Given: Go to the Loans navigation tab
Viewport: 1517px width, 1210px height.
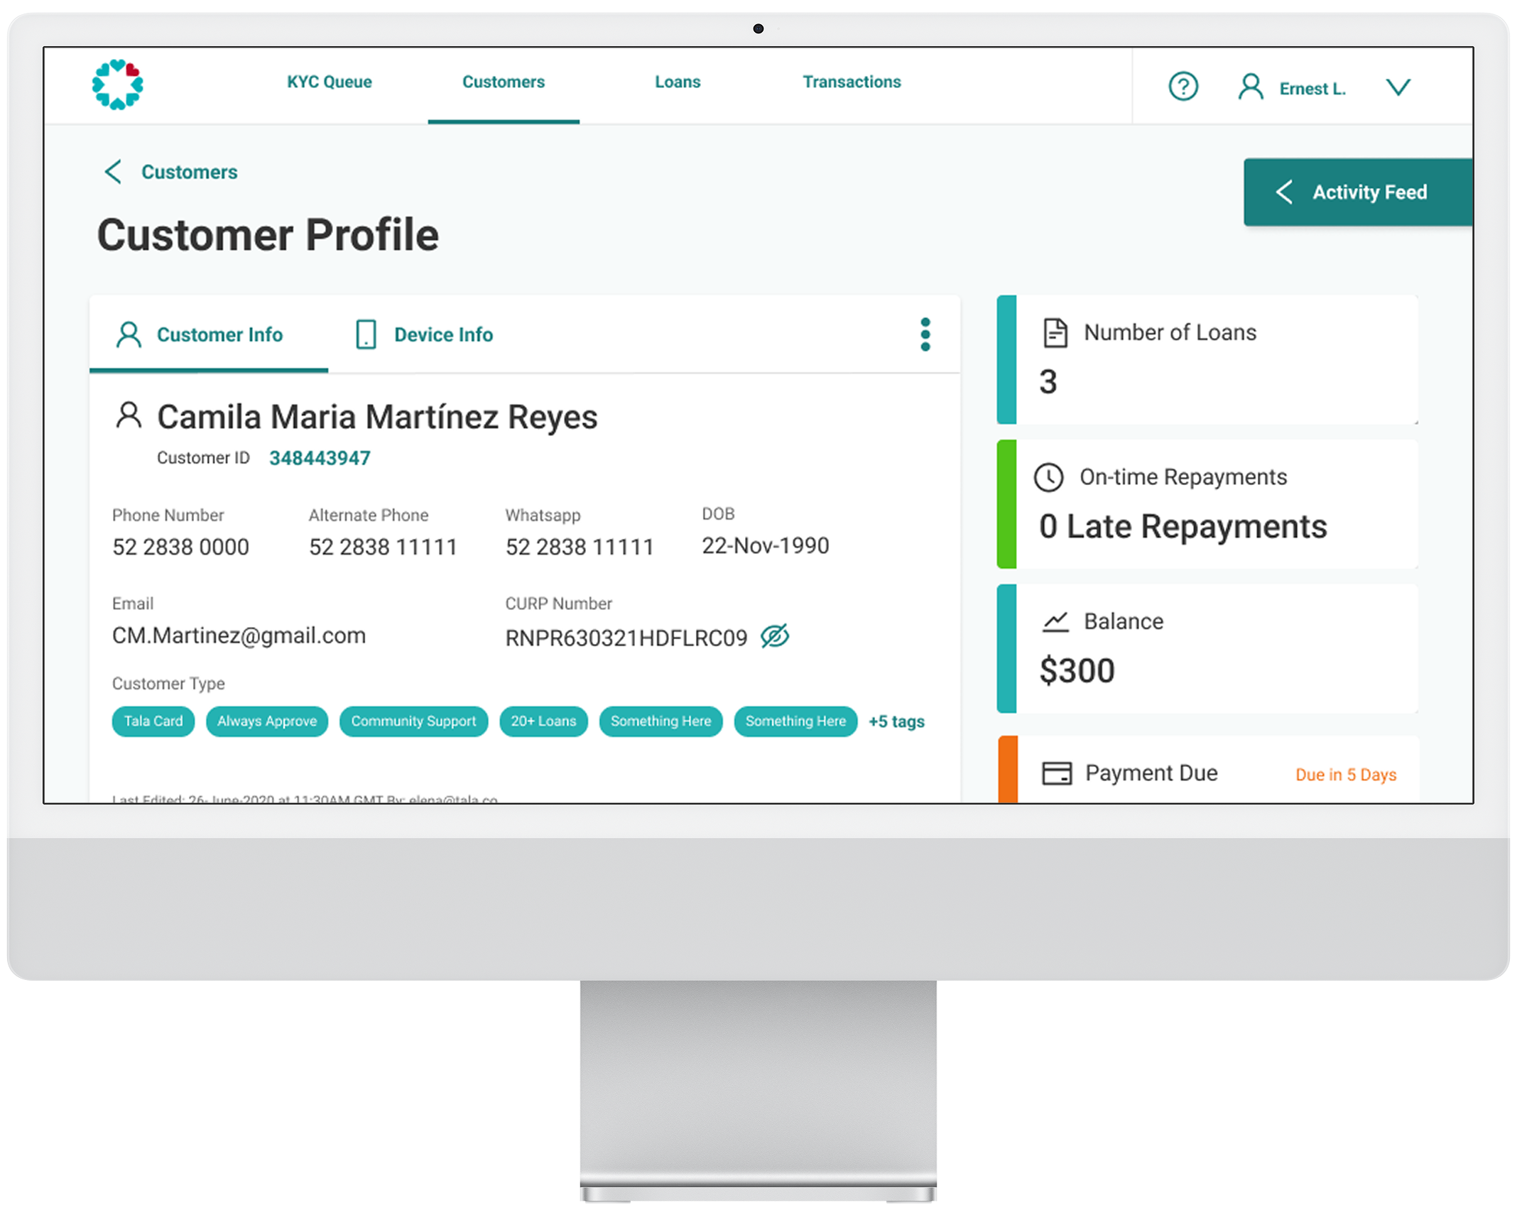Looking at the screenshot, I should [x=678, y=82].
